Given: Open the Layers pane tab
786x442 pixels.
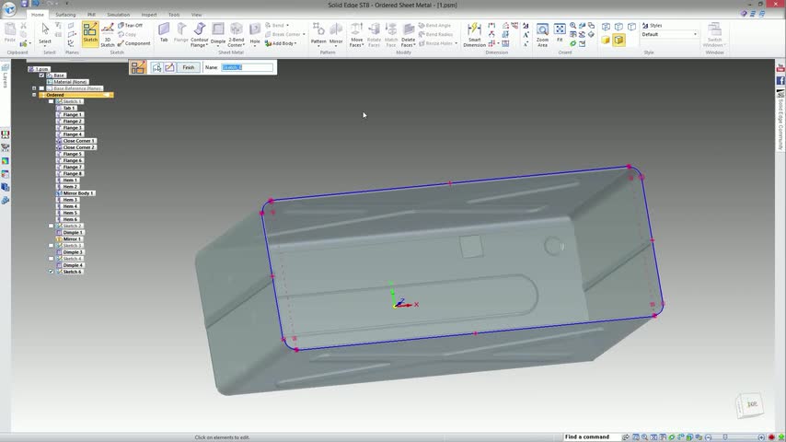Looking at the screenshot, I should (5, 76).
